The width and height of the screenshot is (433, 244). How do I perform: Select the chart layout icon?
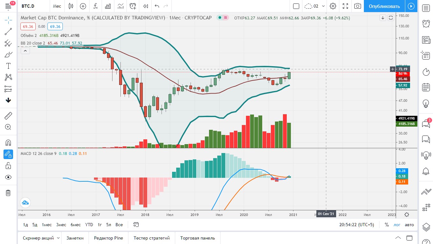pos(296,6)
